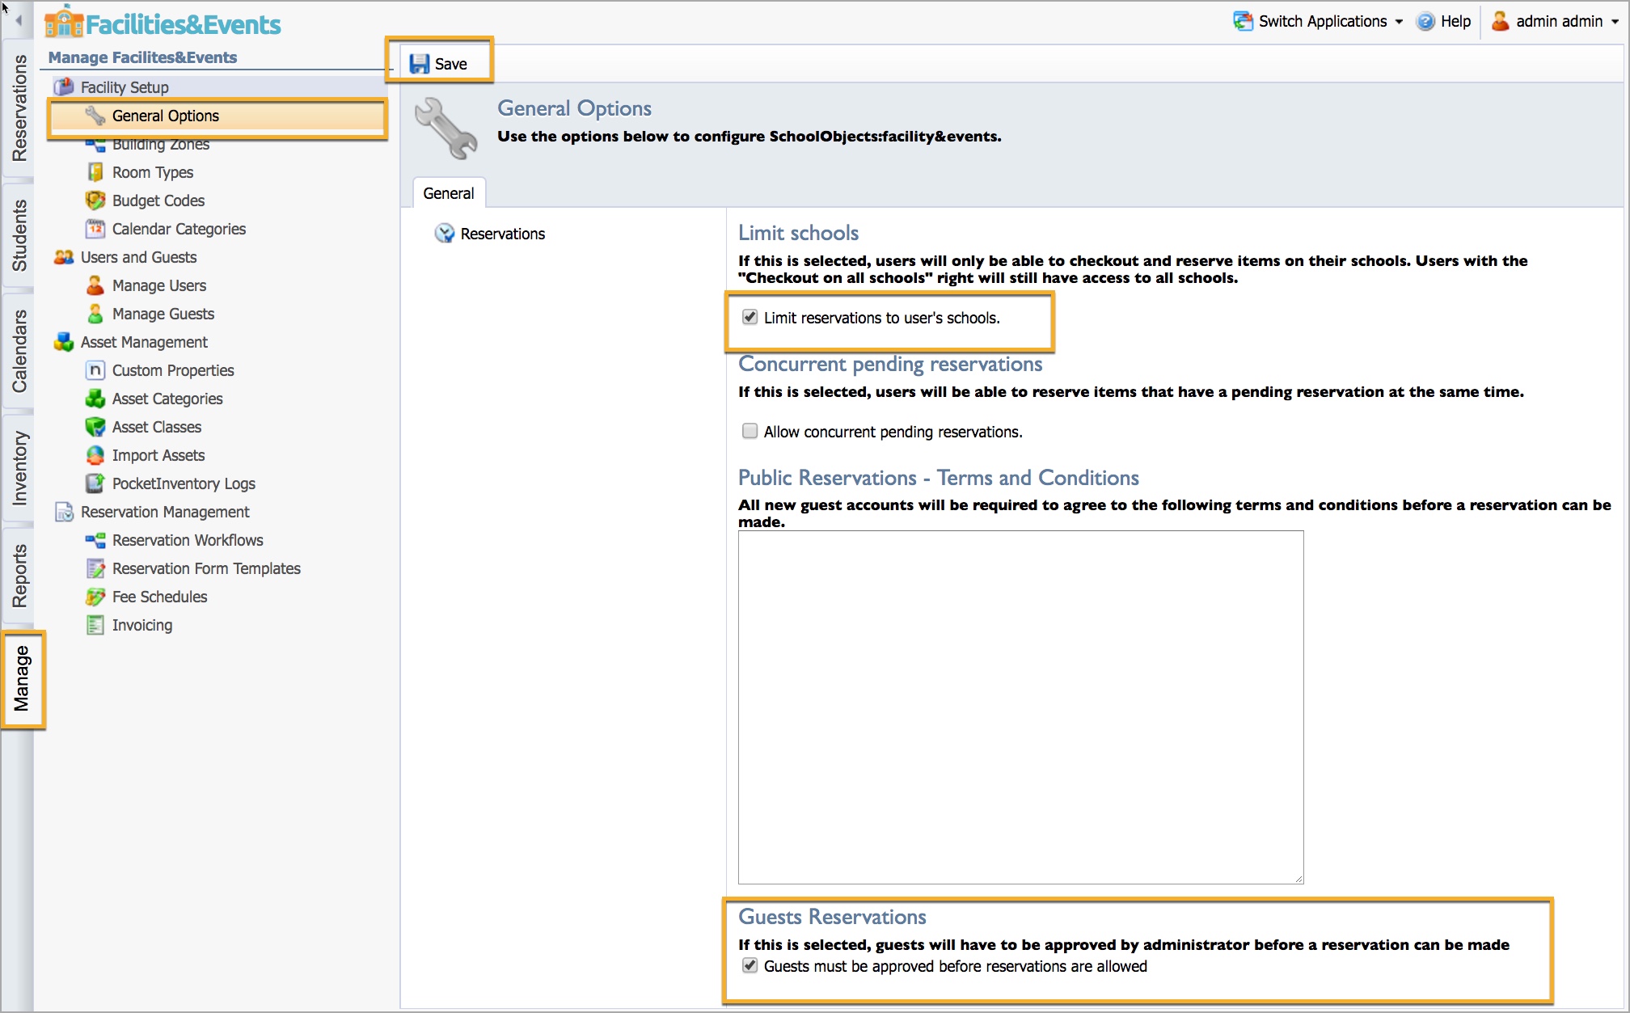Click the Asset Management icon
Screen dimensions: 1630x1013
click(x=64, y=342)
